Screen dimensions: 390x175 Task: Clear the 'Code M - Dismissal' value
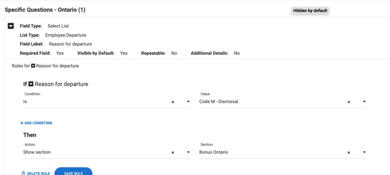[349, 102]
